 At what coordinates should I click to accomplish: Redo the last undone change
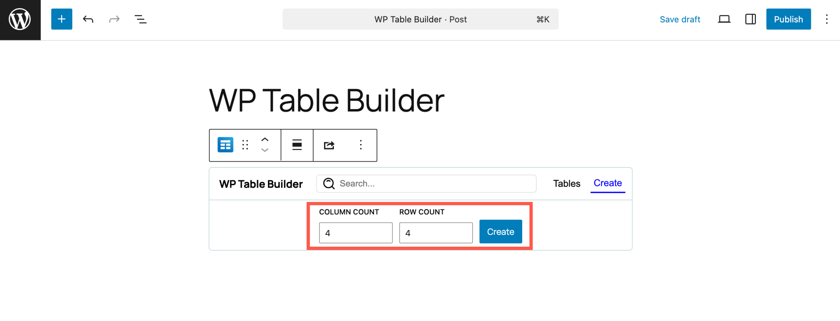(x=114, y=19)
